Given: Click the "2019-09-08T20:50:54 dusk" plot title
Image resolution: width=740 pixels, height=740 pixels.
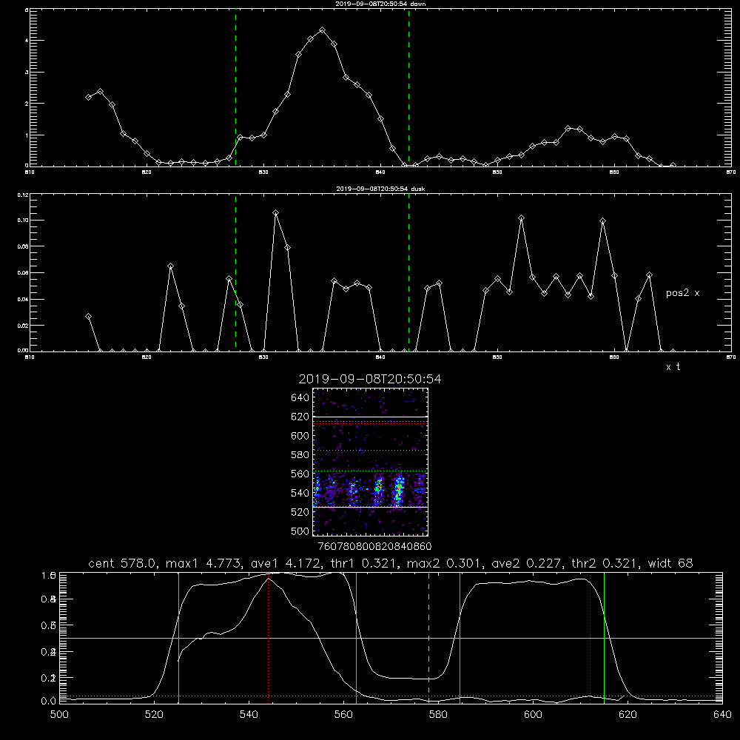Looking at the screenshot, I should (x=380, y=189).
